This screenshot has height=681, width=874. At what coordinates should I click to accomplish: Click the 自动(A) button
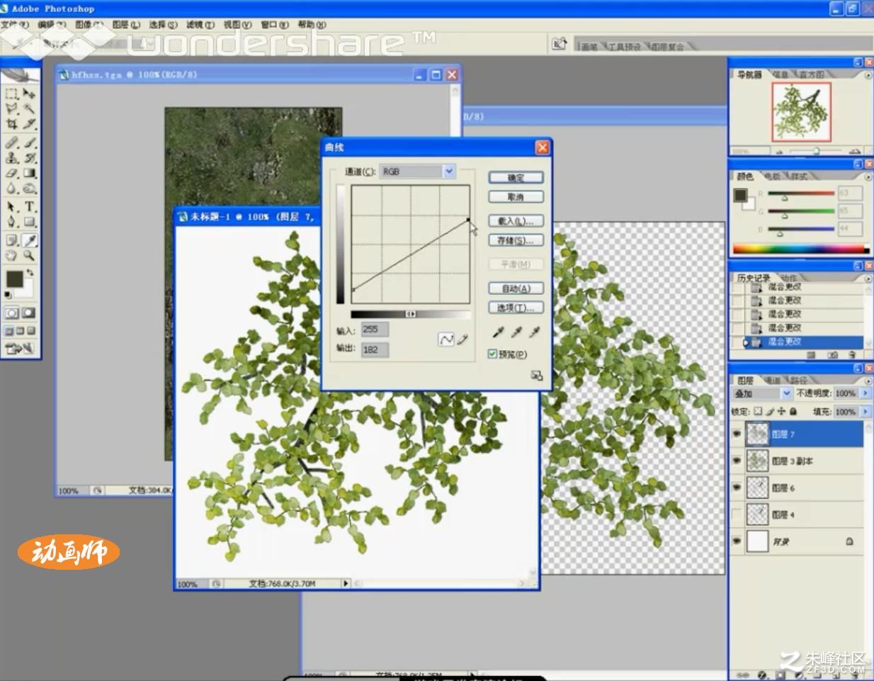pos(516,288)
